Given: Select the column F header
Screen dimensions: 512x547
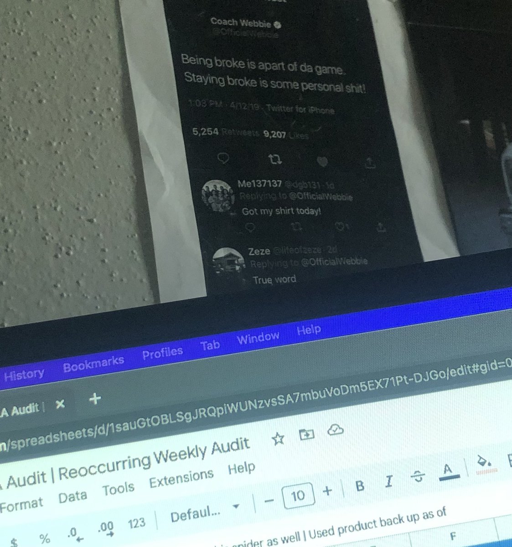Looking at the screenshot, I should point(454,535).
